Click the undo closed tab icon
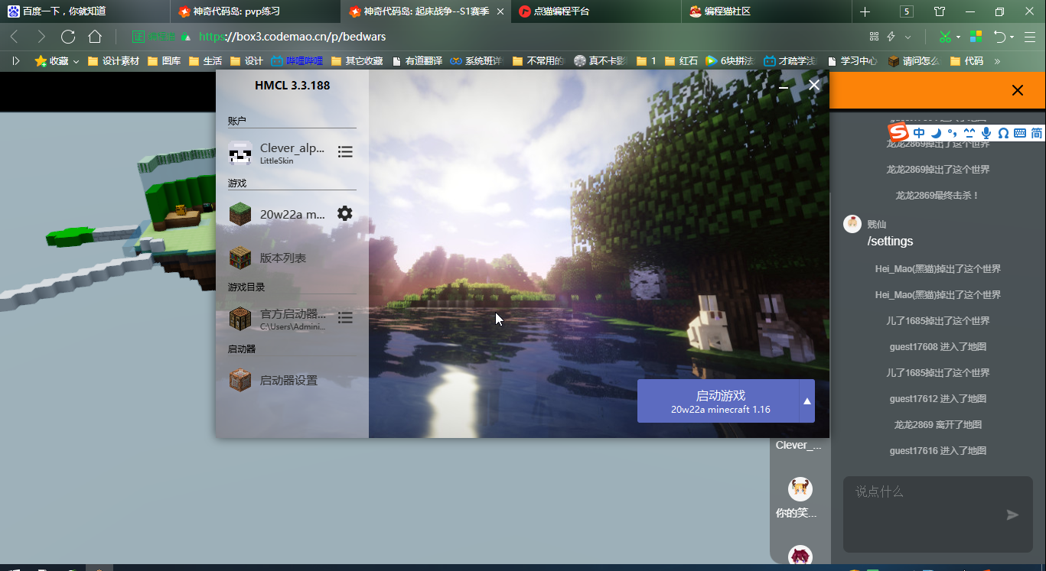Screen dimensions: 1046x571 (x=999, y=37)
